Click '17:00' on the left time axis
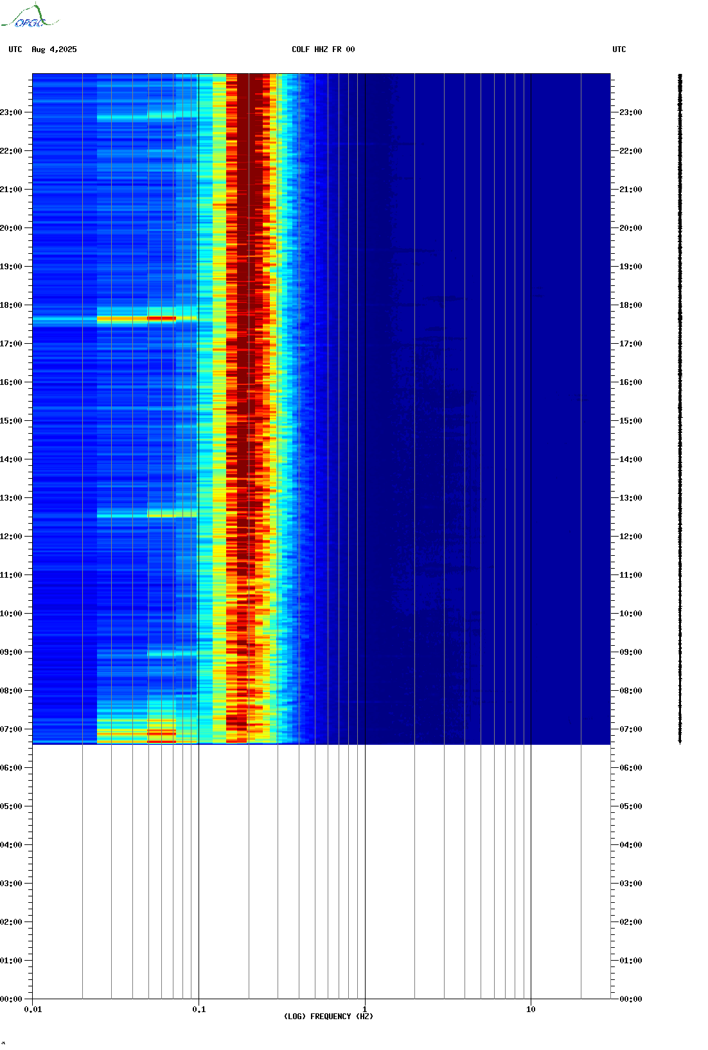The image size is (708, 1050). [x=11, y=344]
